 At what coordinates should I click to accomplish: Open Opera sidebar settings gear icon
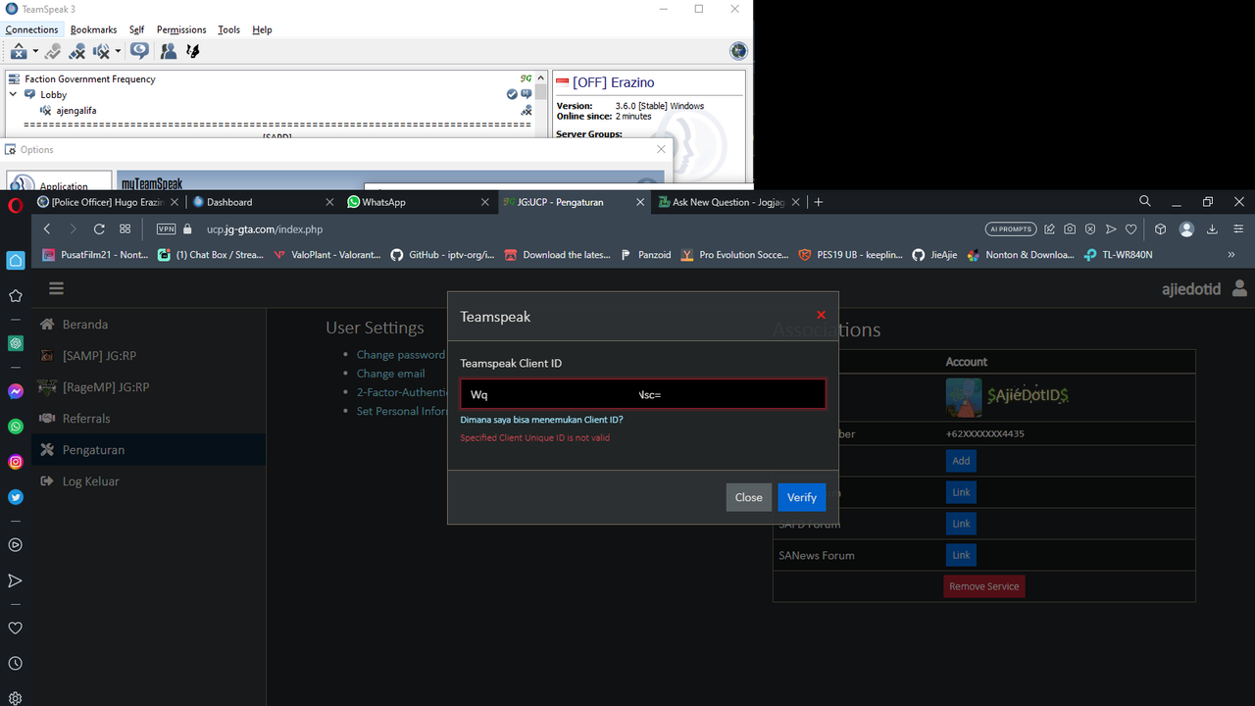[16, 699]
